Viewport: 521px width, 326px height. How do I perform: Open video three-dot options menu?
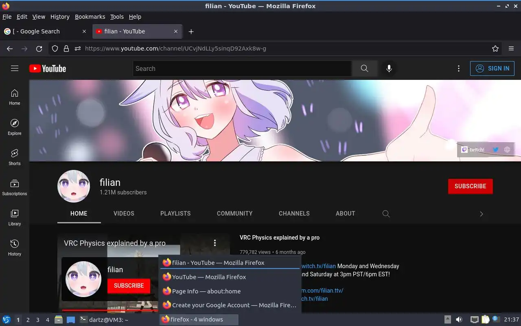[x=215, y=243]
